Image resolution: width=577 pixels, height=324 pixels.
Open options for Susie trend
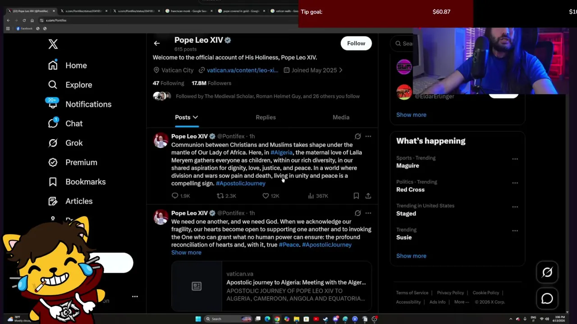[x=515, y=230]
